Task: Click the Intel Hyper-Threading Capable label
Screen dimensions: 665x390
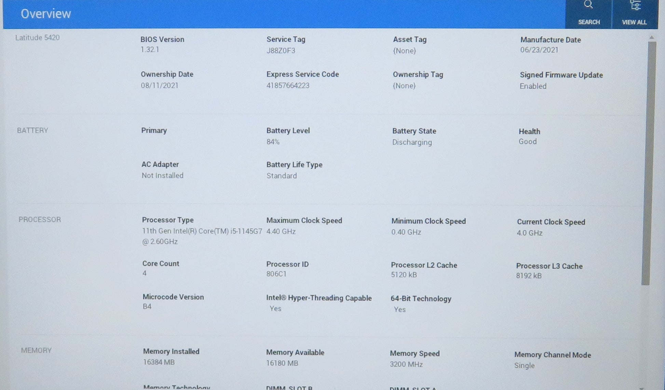Action: 318,298
